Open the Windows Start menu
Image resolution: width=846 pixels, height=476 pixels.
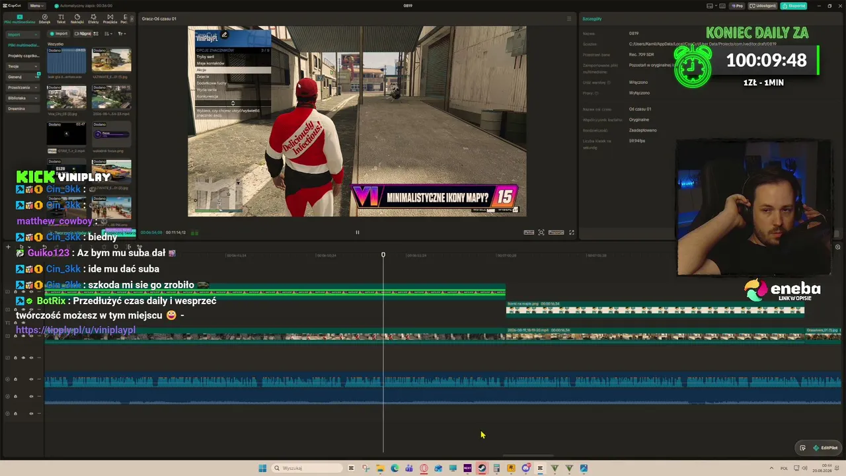tap(262, 468)
